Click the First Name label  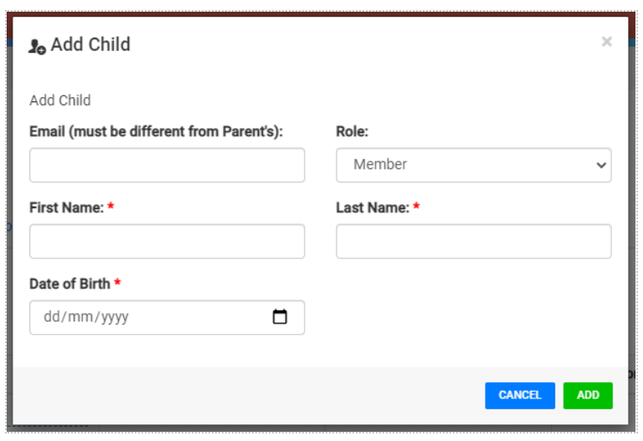pos(67,208)
